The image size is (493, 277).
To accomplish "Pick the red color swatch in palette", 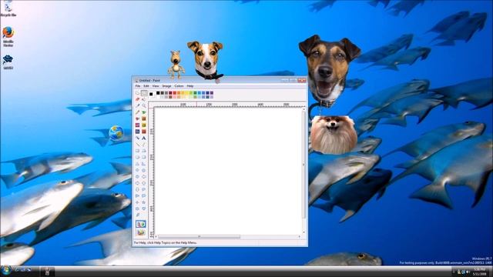I will point(175,93).
